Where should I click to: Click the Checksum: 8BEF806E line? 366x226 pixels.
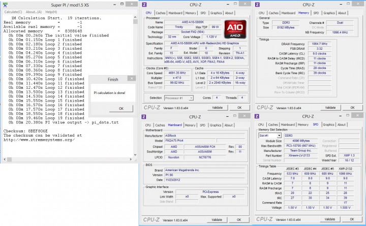pos(25,131)
